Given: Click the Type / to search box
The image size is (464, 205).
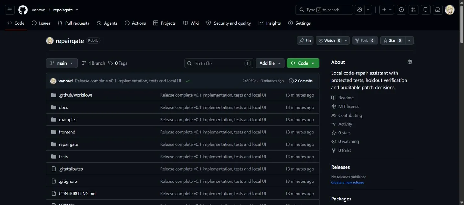Looking at the screenshot, I should pos(324,10).
